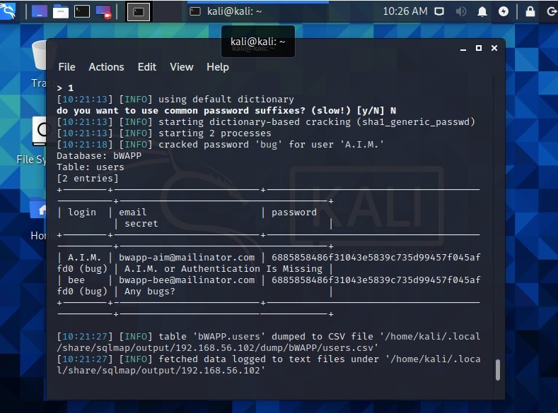The height and width of the screenshot is (413, 558).
Task: Minimize the kali@kali terminal window
Action: 463,48
